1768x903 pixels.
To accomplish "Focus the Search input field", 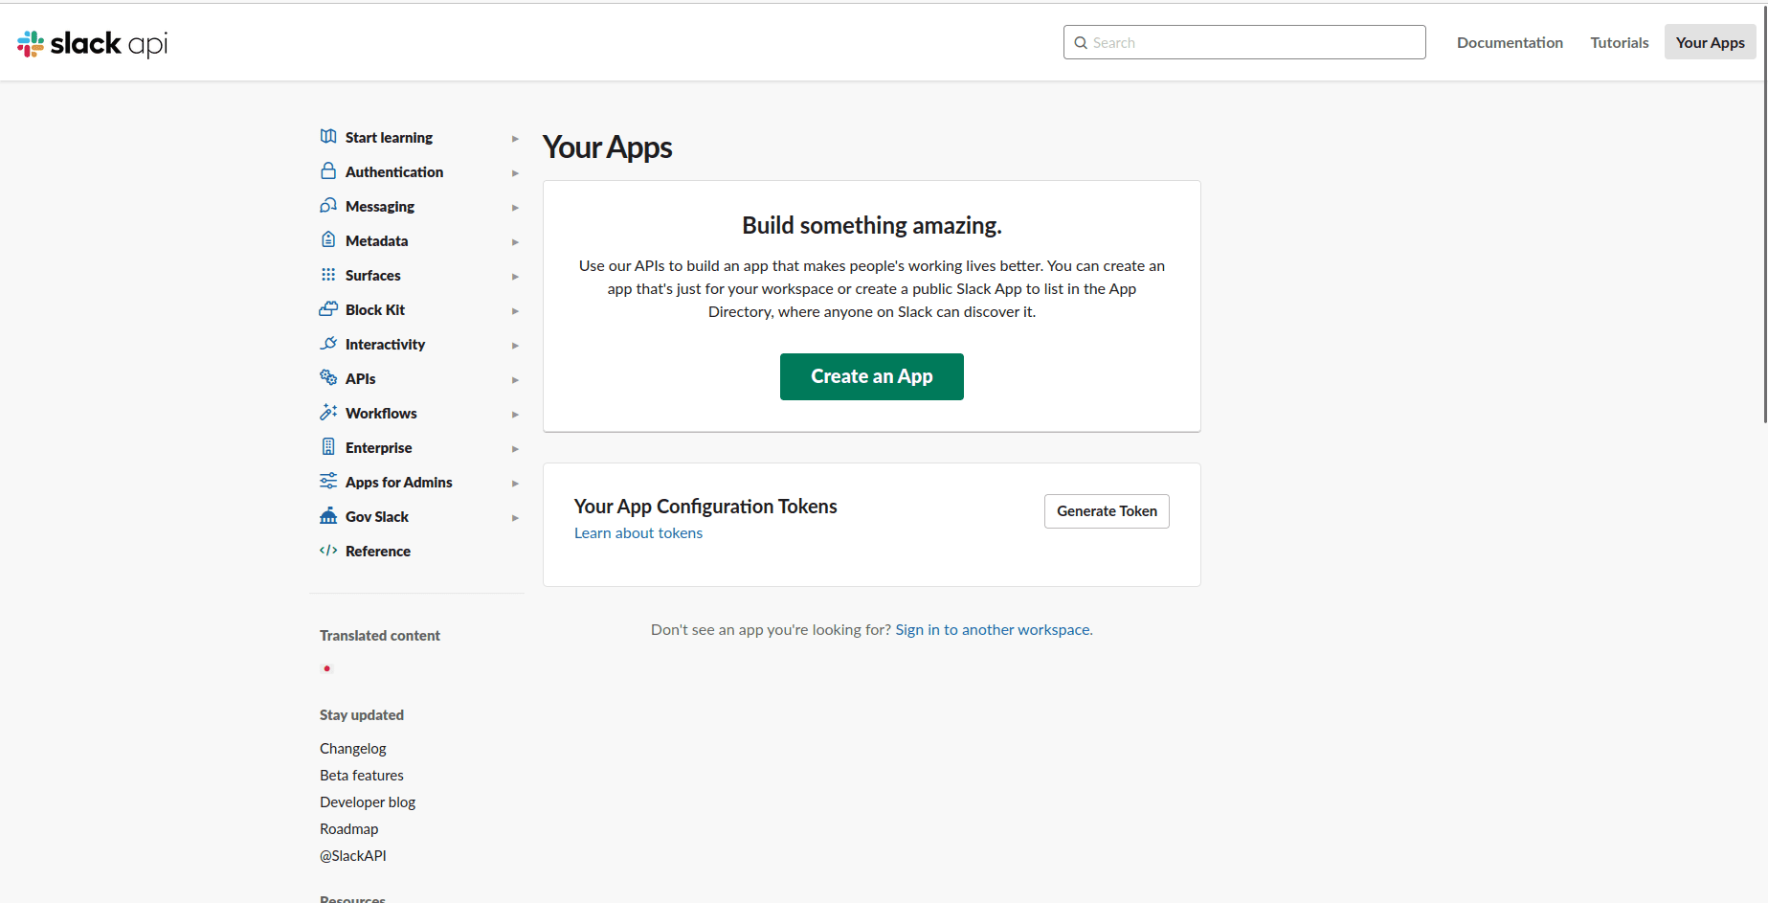I will pyautogui.click(x=1244, y=42).
